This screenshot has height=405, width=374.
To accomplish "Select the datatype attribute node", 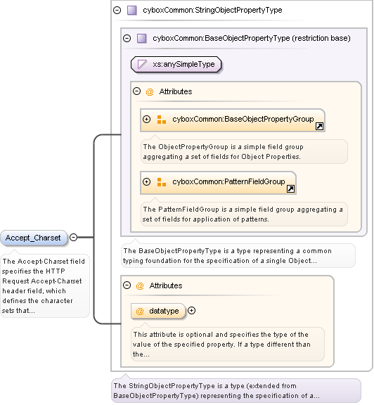I will pyautogui.click(x=158, y=311).
